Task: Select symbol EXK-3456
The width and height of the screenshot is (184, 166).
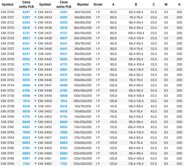Action: (45, 133)
